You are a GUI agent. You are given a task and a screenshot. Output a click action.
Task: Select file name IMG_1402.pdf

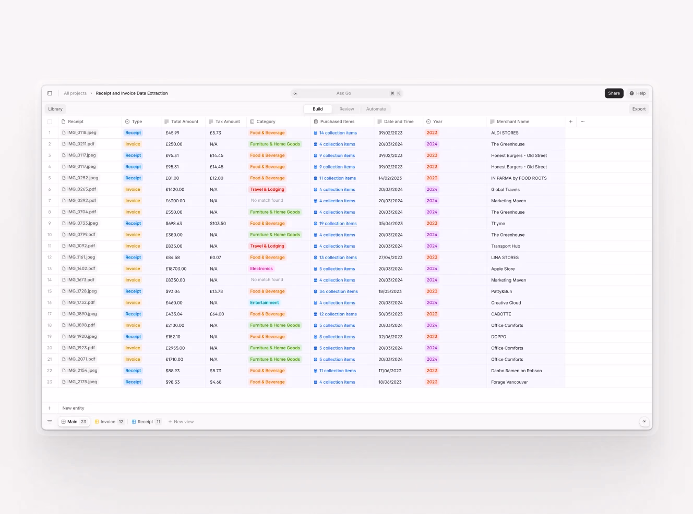(x=81, y=268)
